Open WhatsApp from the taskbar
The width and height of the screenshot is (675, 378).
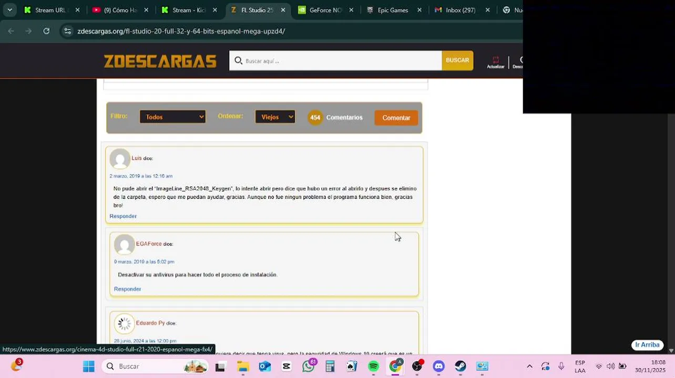click(309, 366)
